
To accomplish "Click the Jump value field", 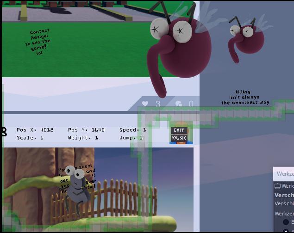I will pos(141,138).
